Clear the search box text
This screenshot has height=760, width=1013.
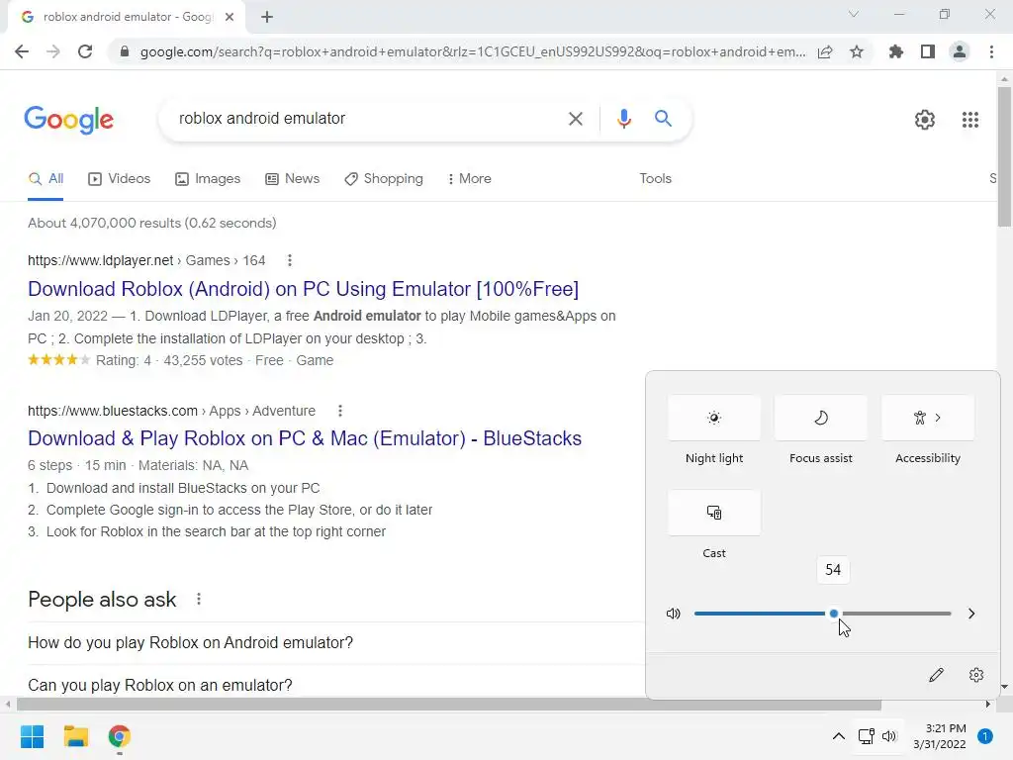(575, 119)
